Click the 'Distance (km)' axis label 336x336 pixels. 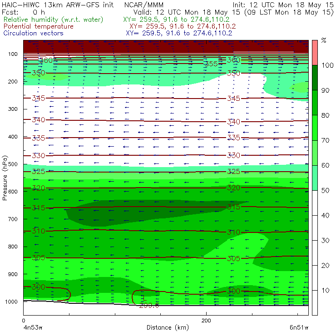(x=168, y=327)
